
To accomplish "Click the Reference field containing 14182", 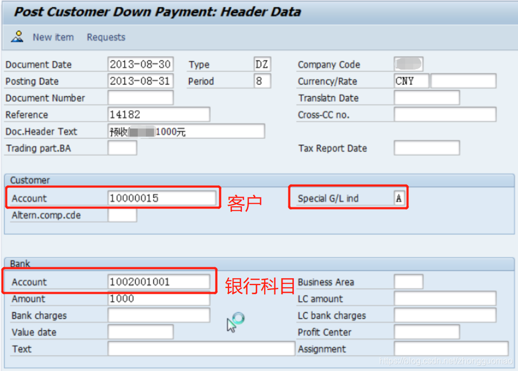I will click(x=159, y=114).
